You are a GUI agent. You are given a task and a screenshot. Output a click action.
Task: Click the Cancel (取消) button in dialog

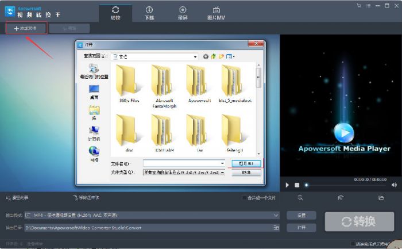pos(246,173)
